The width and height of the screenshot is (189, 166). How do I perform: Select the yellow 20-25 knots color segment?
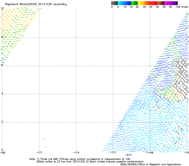coord(141,3)
